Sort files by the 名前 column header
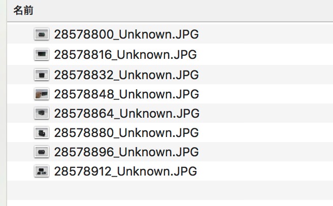 [23, 11]
